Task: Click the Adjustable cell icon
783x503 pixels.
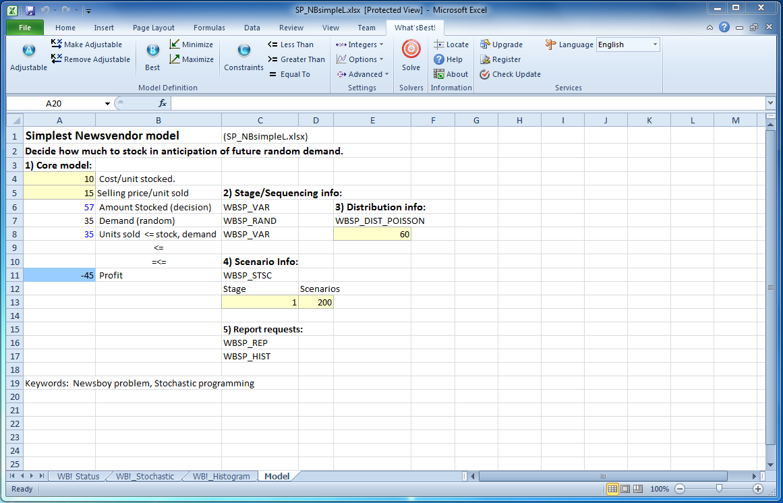Action: pyautogui.click(x=28, y=50)
